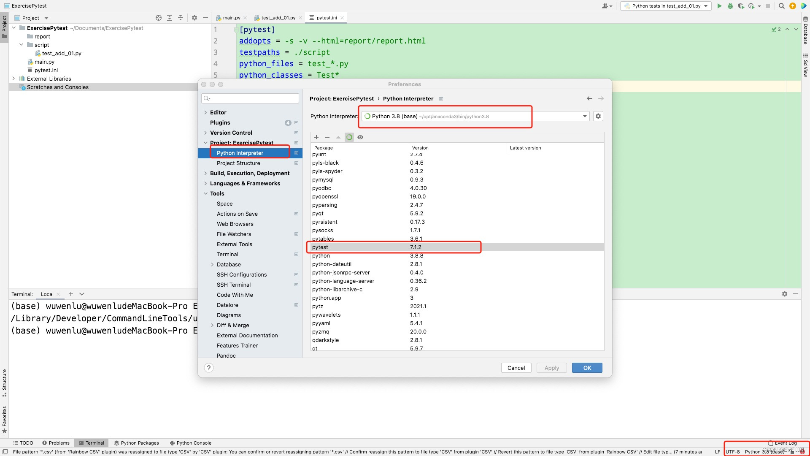Viewport: 810px width, 456px height.
Task: Open Search Everywhere magnifier icon
Action: pos(781,6)
